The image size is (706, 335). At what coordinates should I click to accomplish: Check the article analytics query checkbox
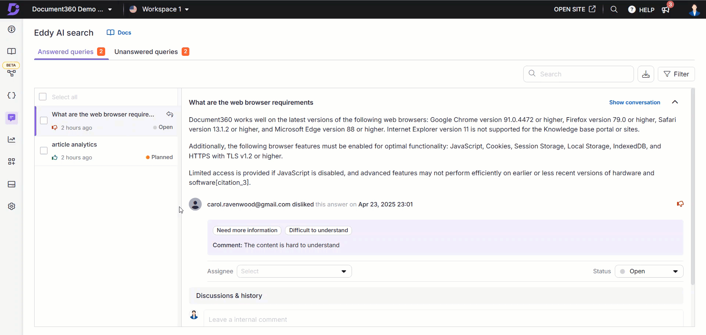(x=44, y=151)
